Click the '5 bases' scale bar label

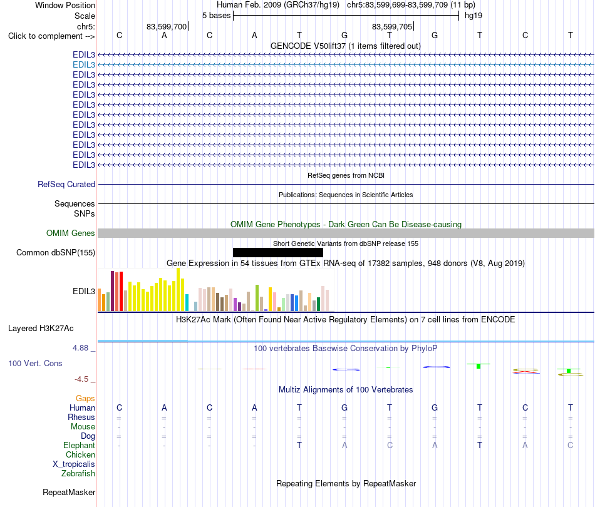(x=216, y=16)
